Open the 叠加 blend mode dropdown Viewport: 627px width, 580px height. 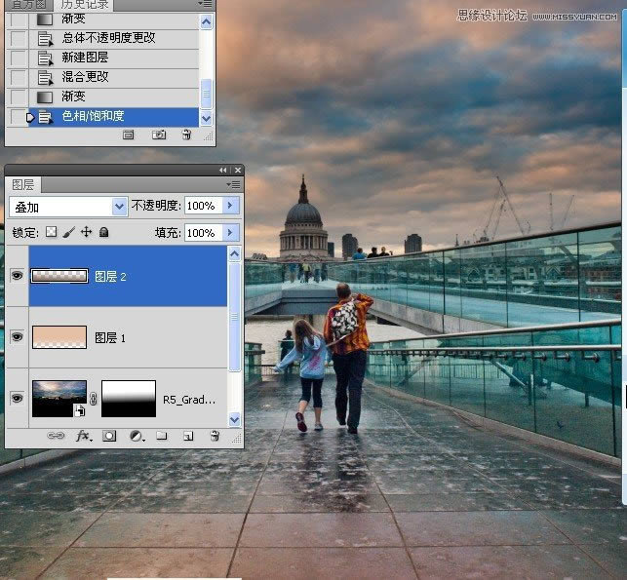[x=120, y=206]
